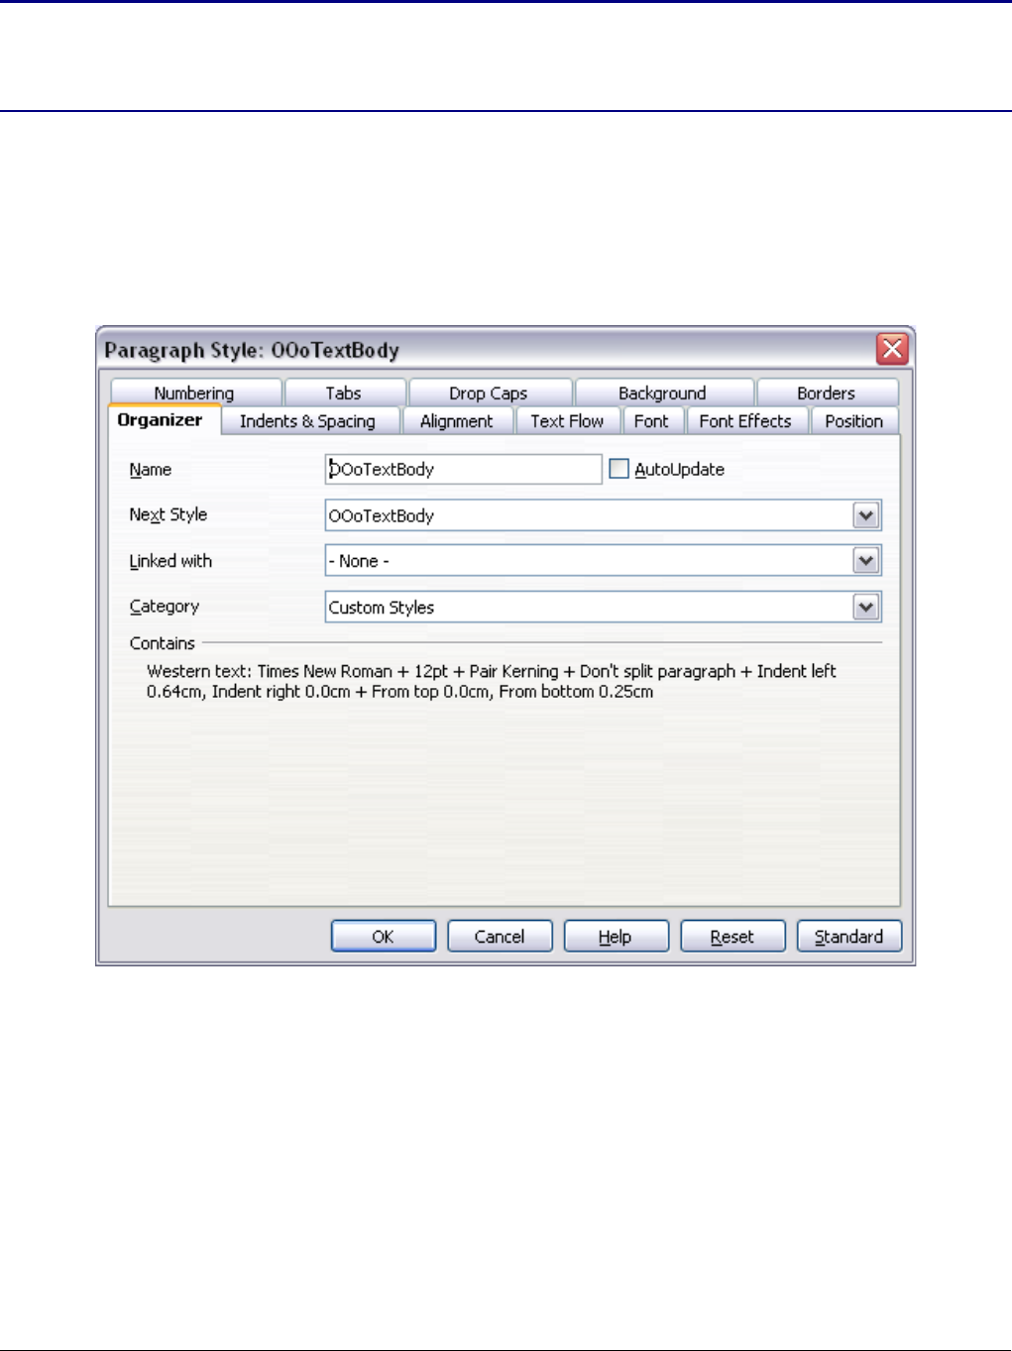Expand the Next Style dropdown arrow

pyautogui.click(x=866, y=515)
